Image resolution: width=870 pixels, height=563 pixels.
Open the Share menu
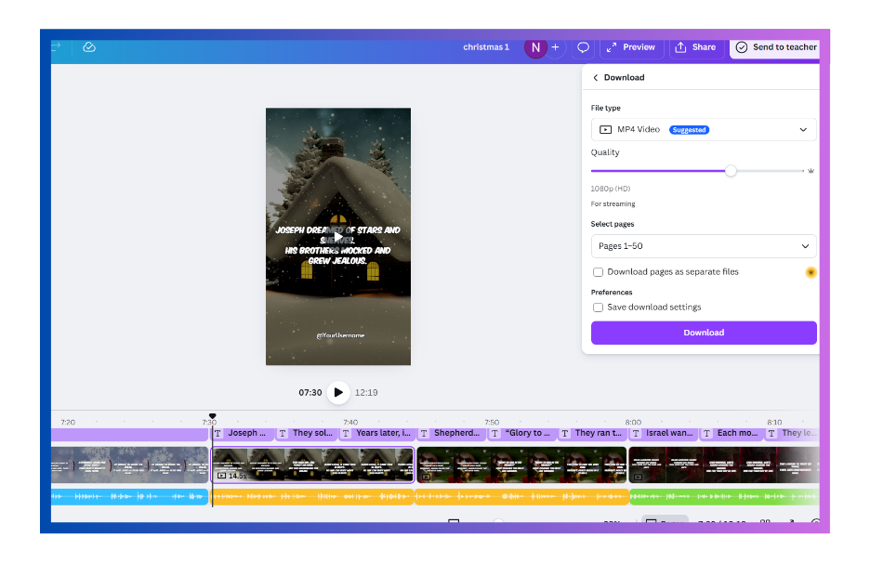(695, 47)
